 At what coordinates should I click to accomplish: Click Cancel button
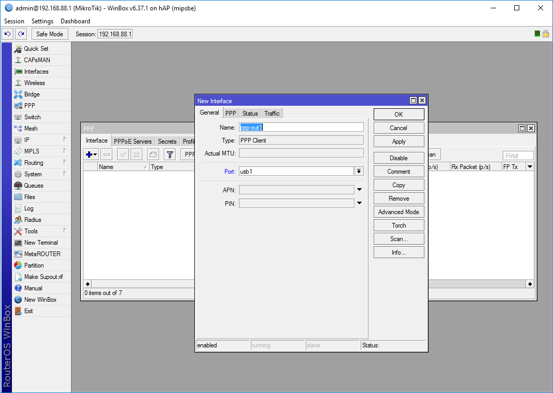point(399,128)
